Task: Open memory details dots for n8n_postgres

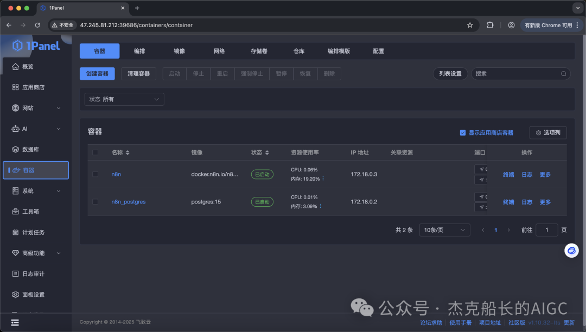Action: pos(321,206)
